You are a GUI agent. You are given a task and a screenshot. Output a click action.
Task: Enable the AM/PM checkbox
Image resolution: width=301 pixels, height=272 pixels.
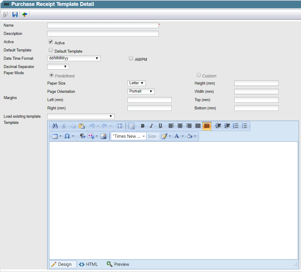(x=131, y=58)
